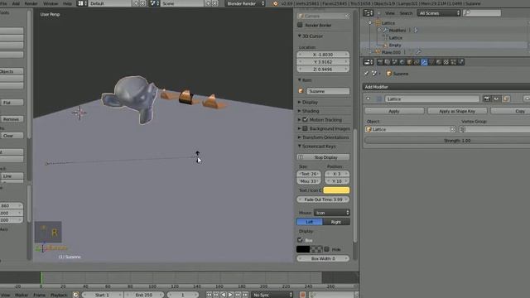Collapse the Screencast Keys panel
The image size is (530, 298).
pos(300,147)
